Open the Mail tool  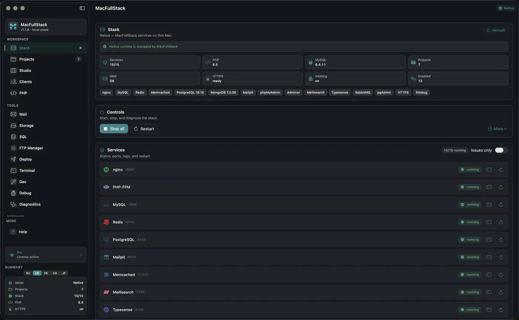tap(46, 114)
